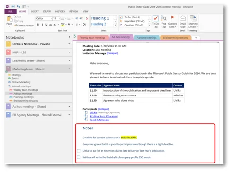Open Planning meetings section tab
The image size is (231, 172).
(146, 38)
